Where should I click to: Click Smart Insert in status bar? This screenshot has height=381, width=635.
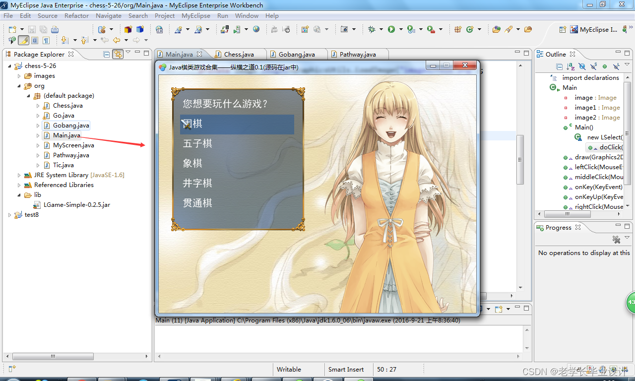pyautogui.click(x=346, y=370)
